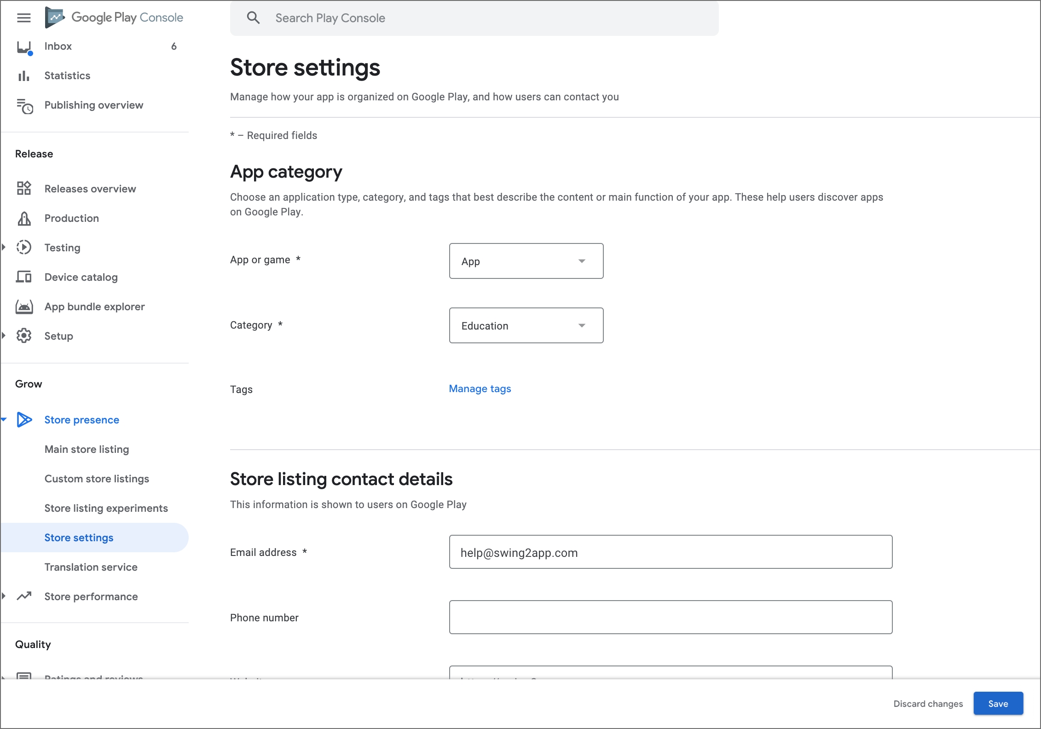The width and height of the screenshot is (1041, 729).
Task: Click the App bundle explorer android icon
Action: (x=24, y=307)
